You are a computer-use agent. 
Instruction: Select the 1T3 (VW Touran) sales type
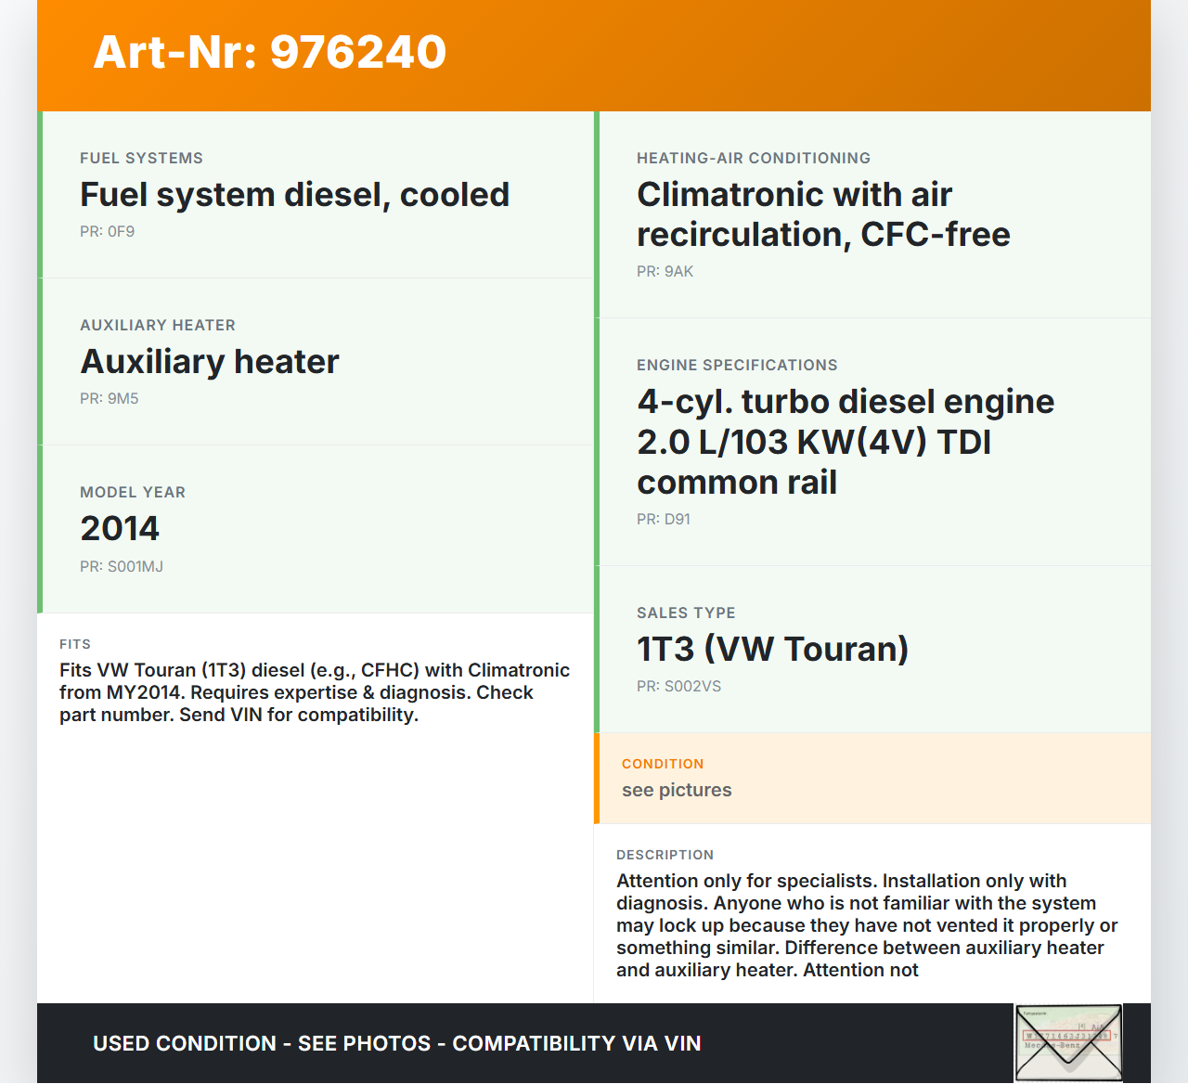point(772,650)
